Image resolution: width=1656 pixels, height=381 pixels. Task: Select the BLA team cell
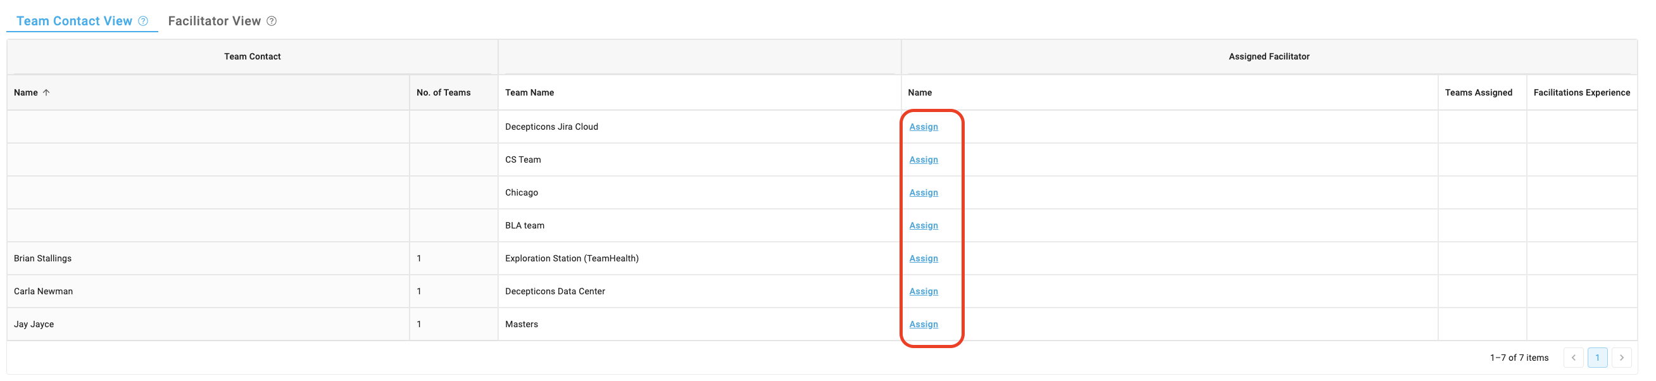pyautogui.click(x=699, y=225)
